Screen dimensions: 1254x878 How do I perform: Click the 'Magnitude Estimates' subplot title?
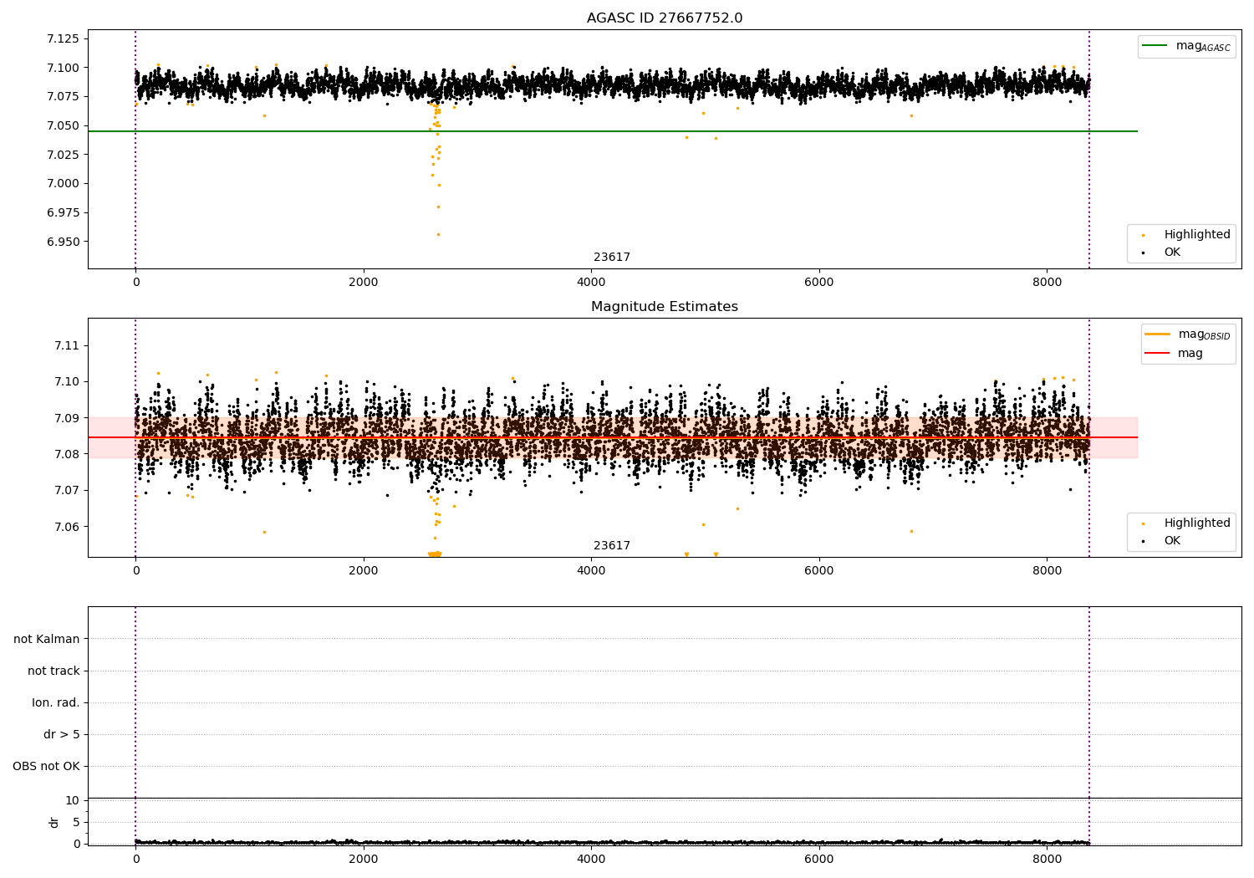click(x=665, y=307)
